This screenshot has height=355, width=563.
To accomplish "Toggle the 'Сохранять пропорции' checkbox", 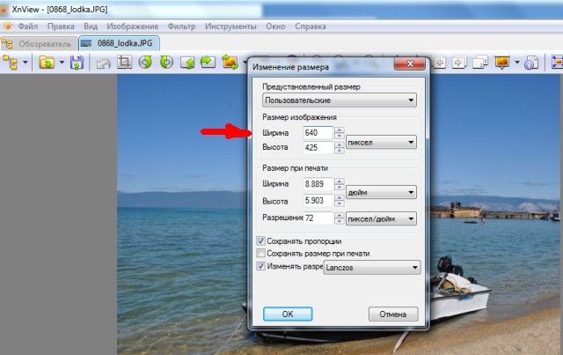I will coord(260,240).
